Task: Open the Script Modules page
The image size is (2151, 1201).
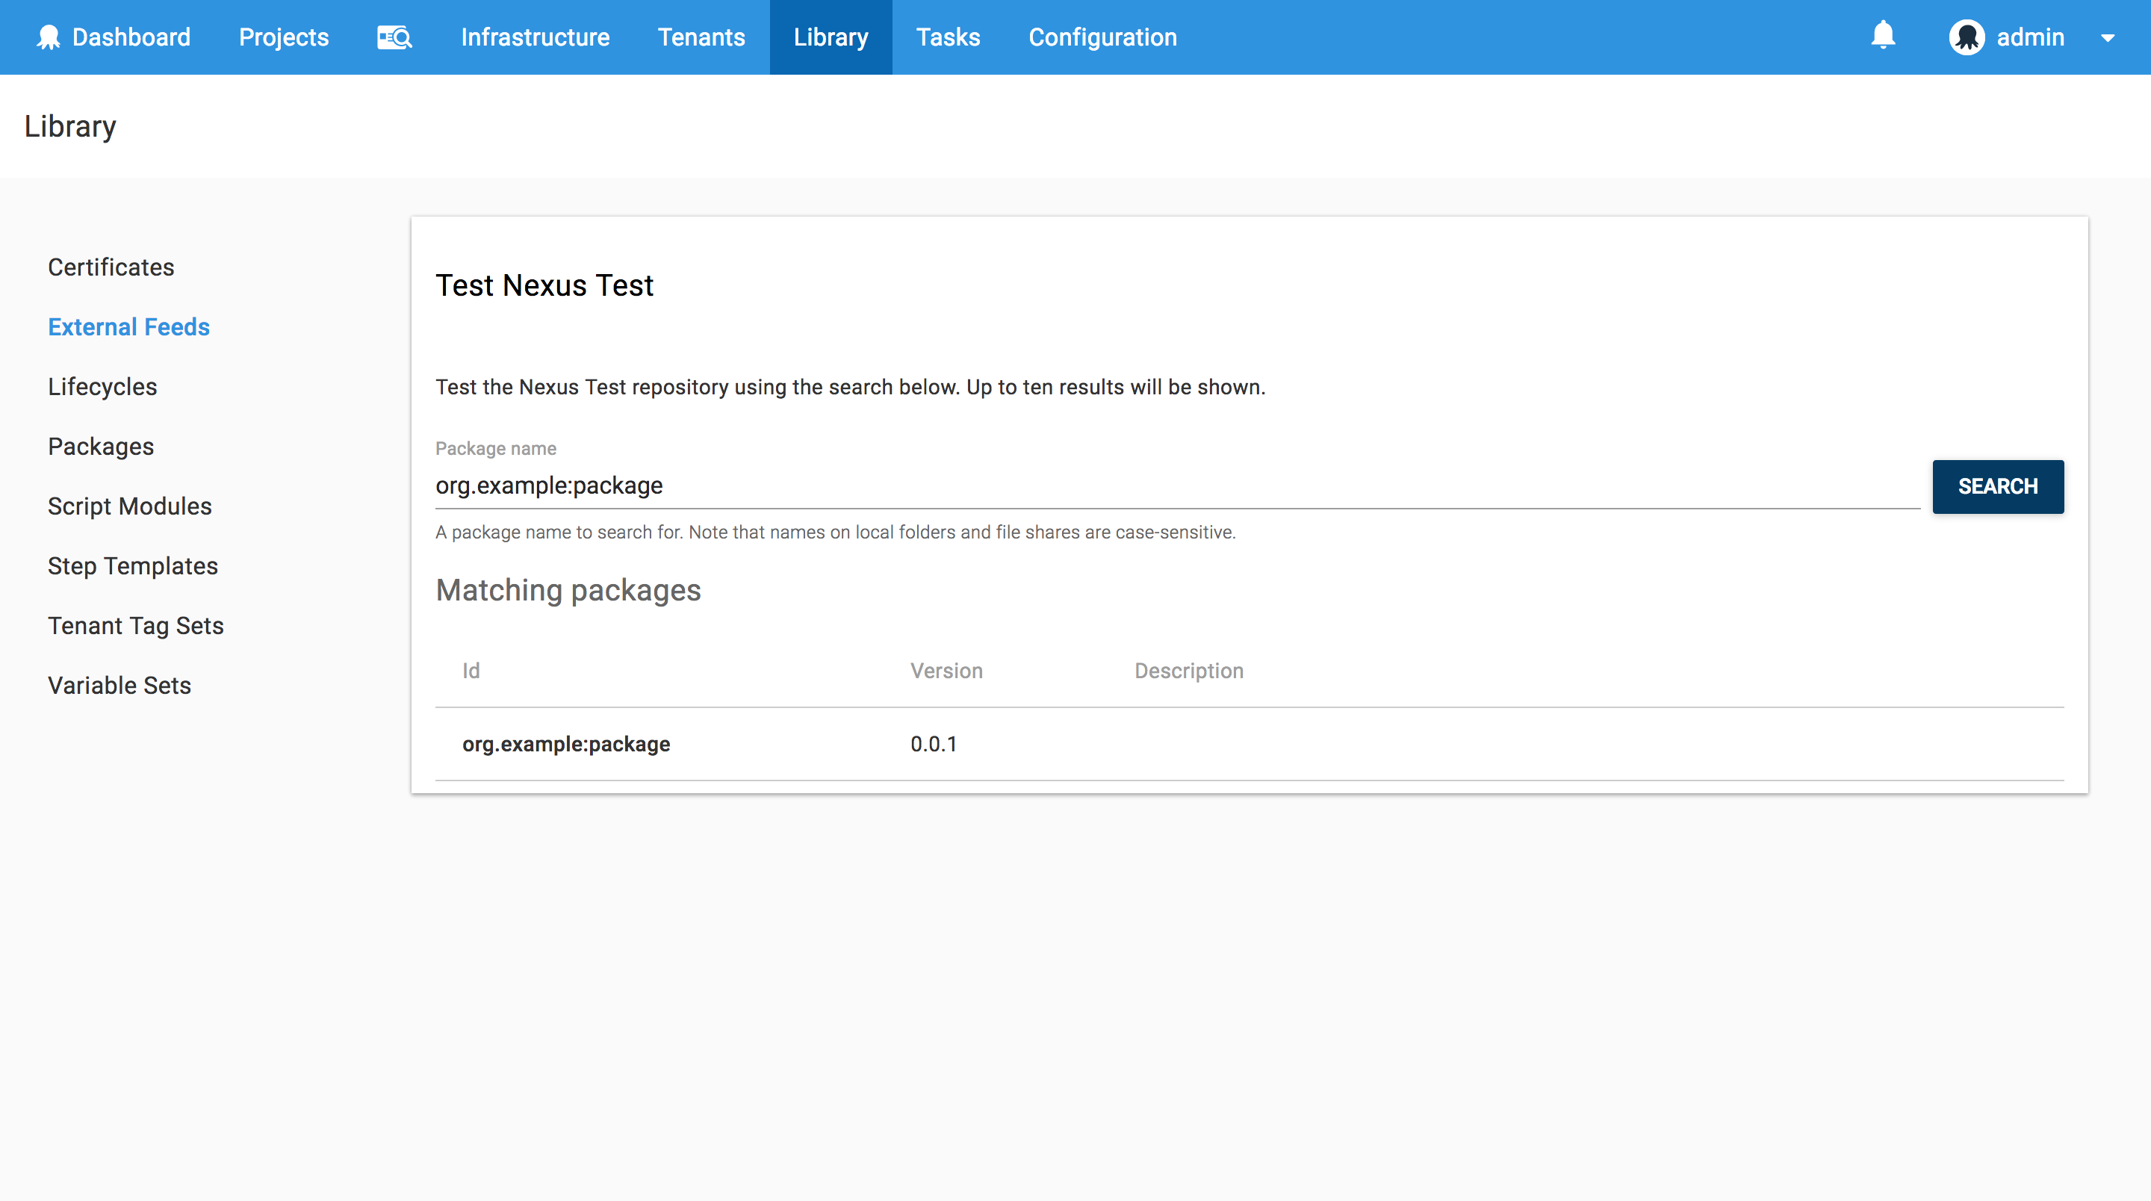Action: (x=129, y=506)
